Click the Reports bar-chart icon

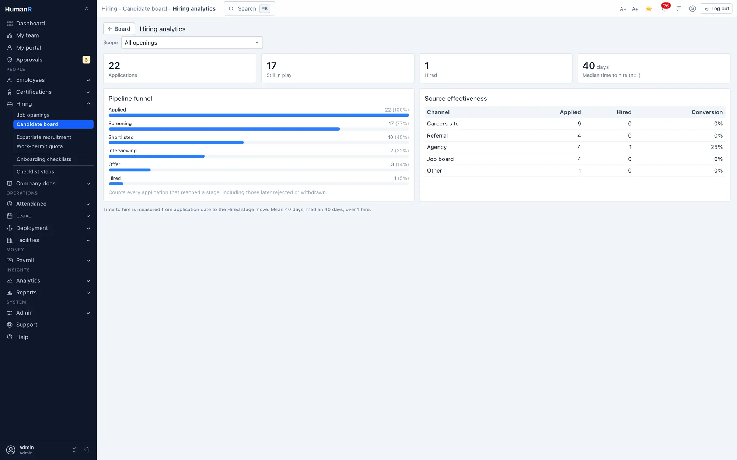click(10, 293)
